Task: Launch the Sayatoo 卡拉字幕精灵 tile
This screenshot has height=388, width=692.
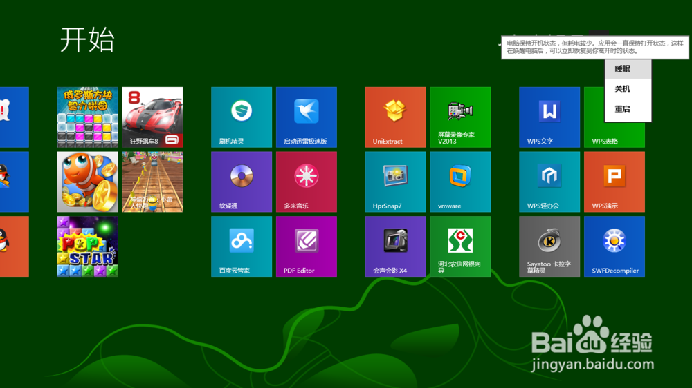Action: click(549, 246)
